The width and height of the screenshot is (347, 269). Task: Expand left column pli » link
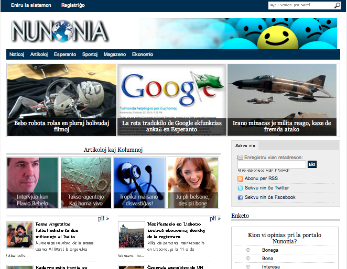click(x=104, y=218)
